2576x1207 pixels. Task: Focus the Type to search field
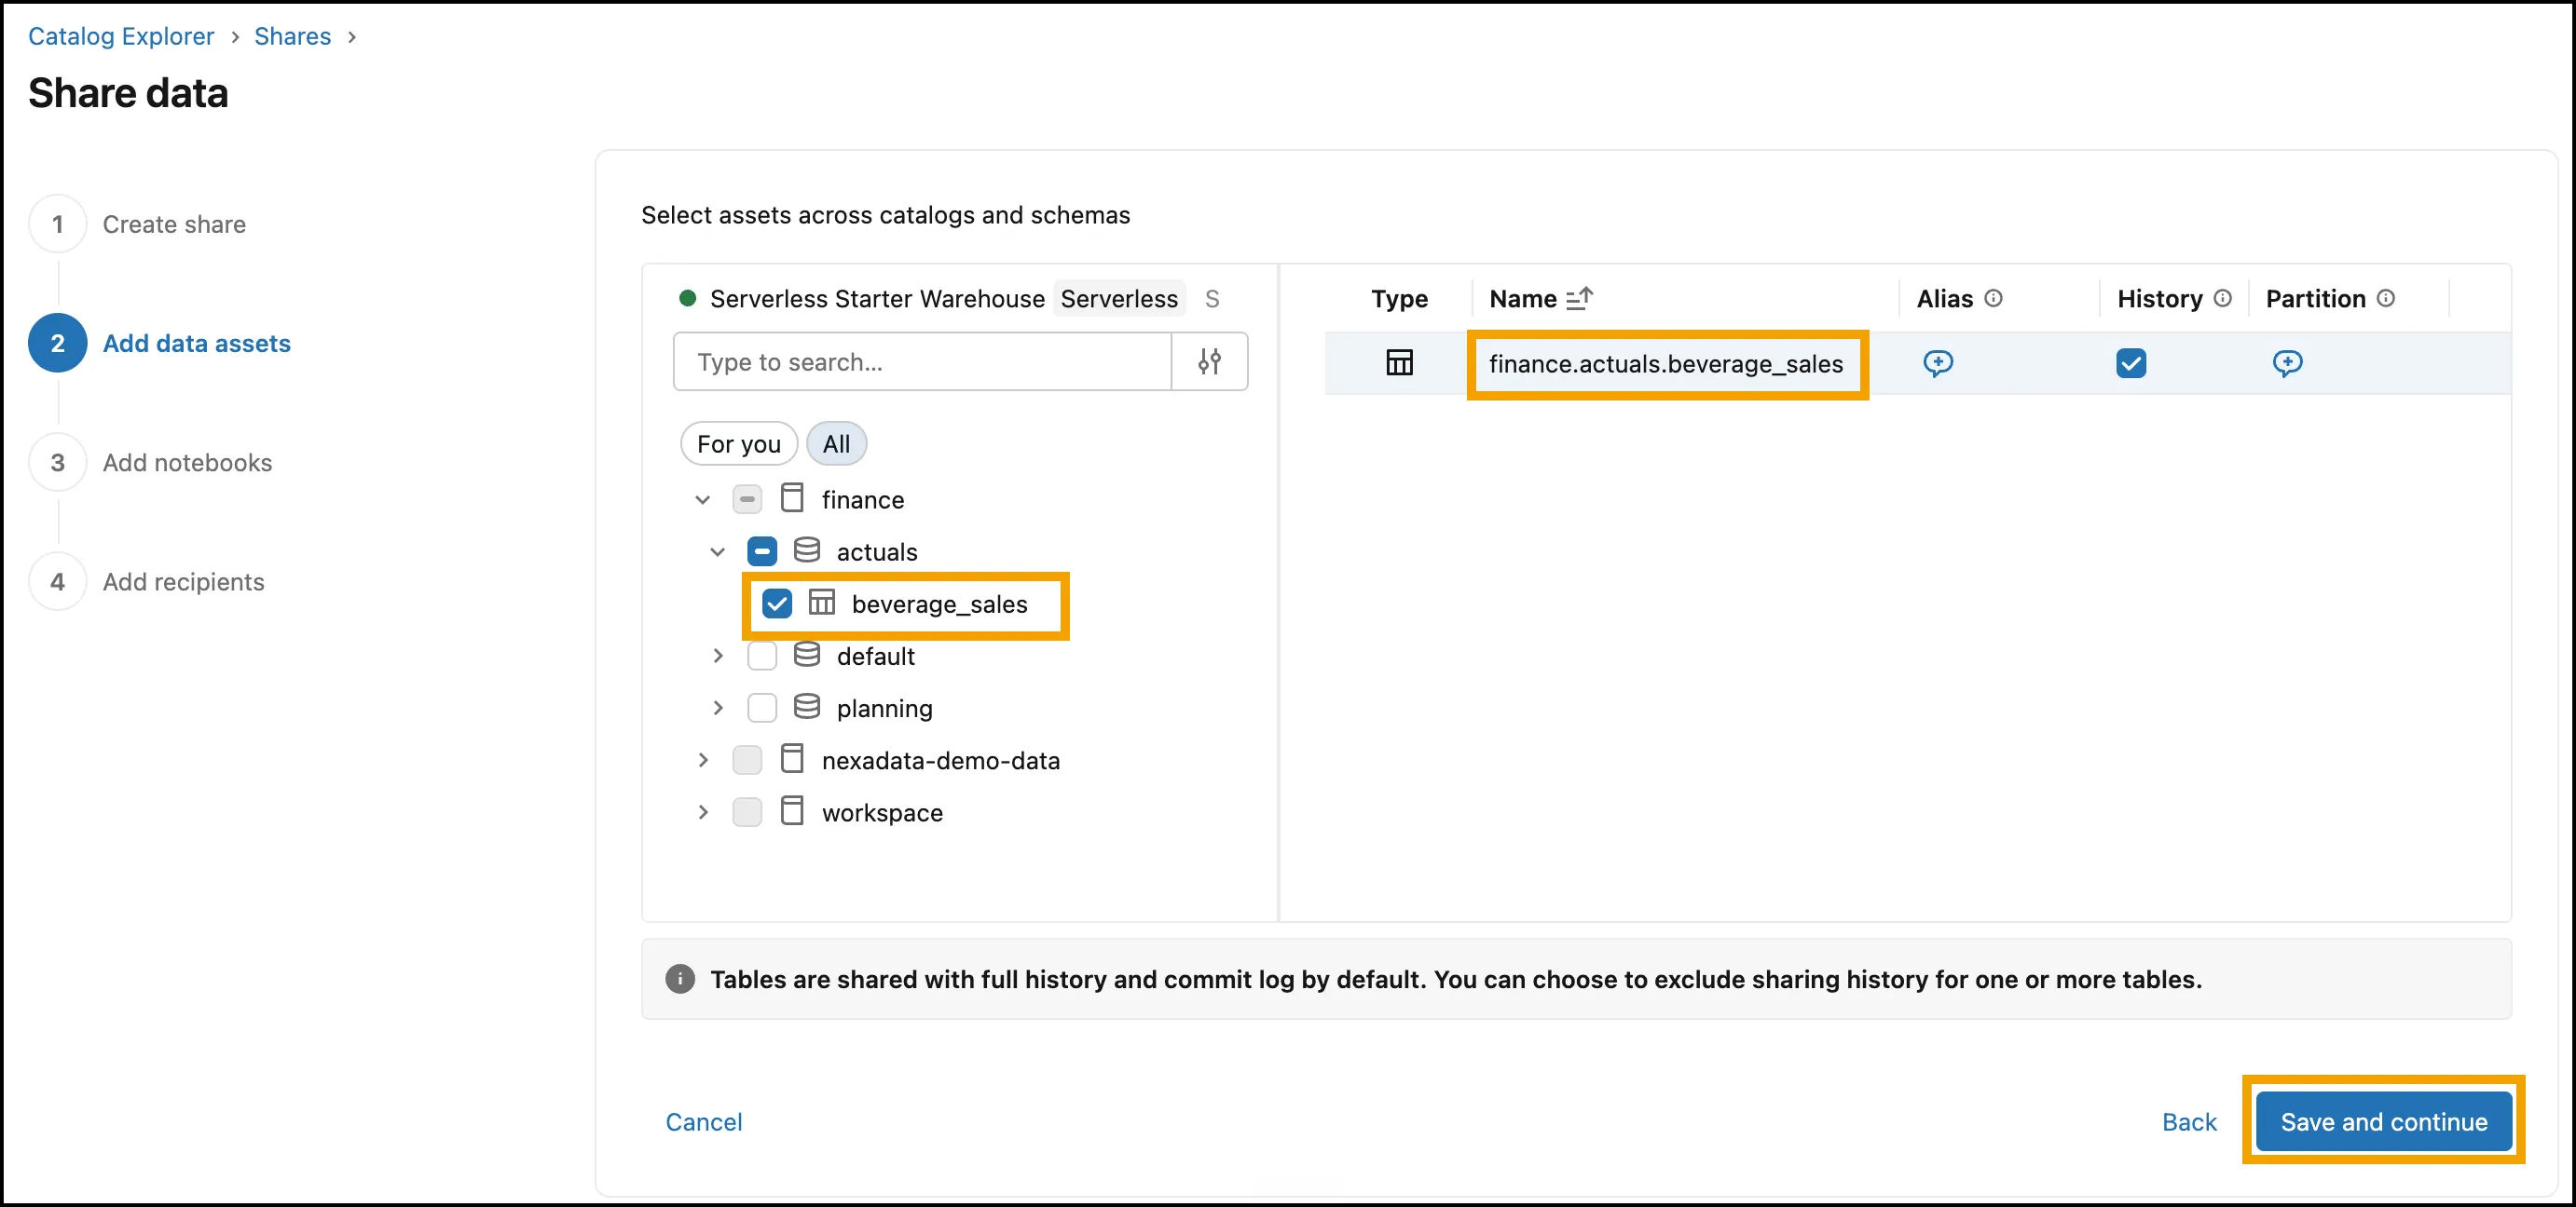point(922,361)
